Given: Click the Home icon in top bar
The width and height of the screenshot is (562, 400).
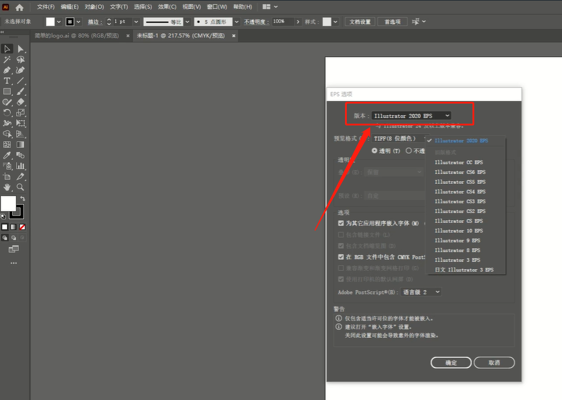Looking at the screenshot, I should [20, 7].
